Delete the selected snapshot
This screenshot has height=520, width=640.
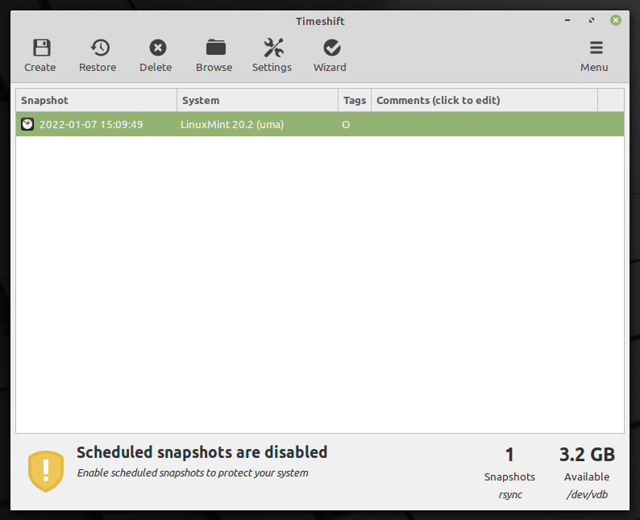(x=156, y=56)
